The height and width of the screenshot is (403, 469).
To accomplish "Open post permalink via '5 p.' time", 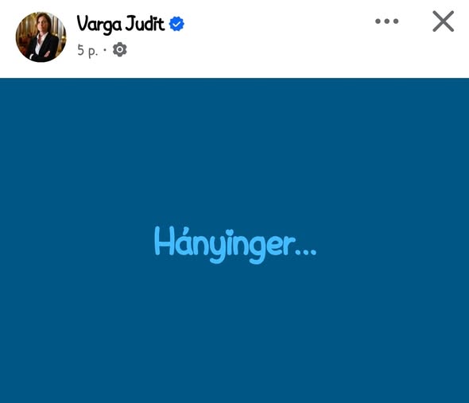I will (87, 50).
